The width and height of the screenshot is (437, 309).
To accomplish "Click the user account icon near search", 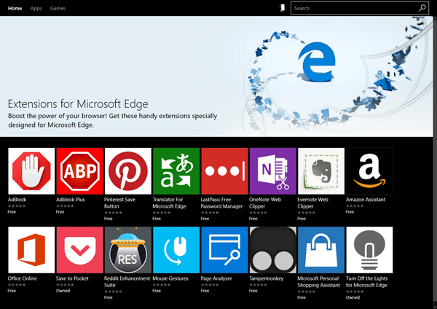I will 283,8.
